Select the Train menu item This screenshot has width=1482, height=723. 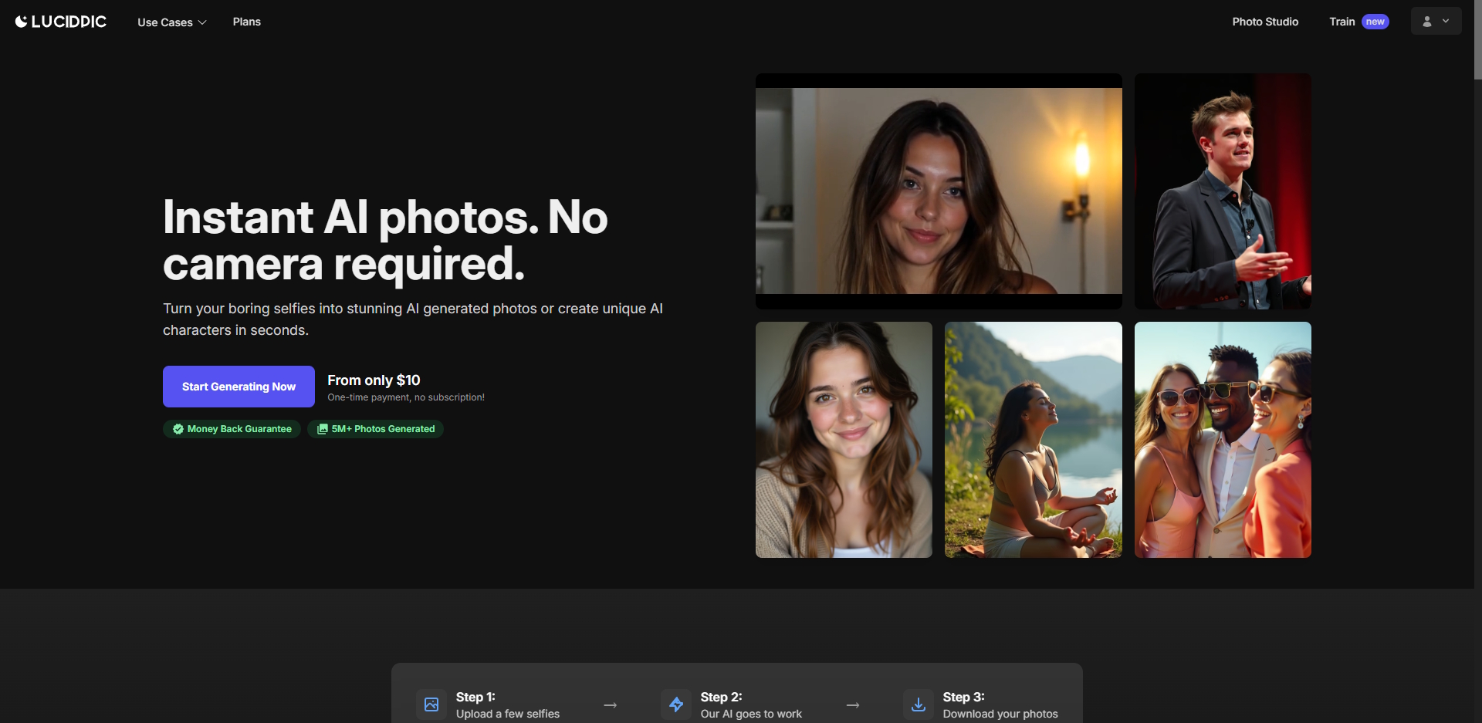[x=1342, y=22]
